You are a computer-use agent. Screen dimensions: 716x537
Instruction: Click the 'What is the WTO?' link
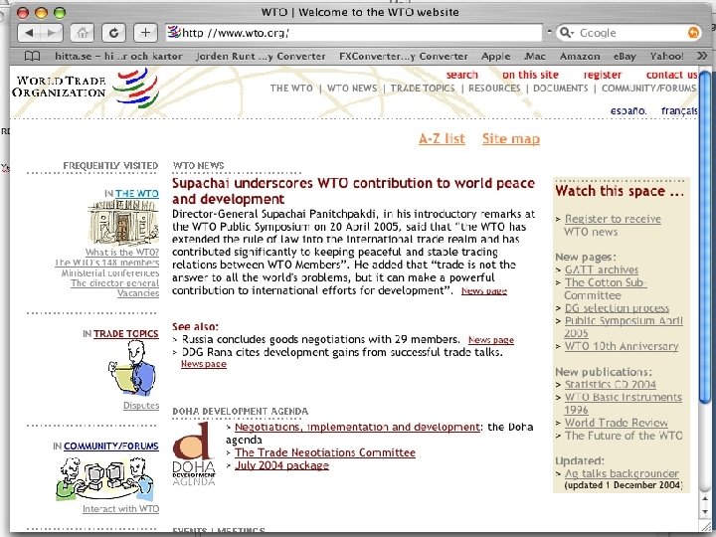pyautogui.click(x=122, y=252)
